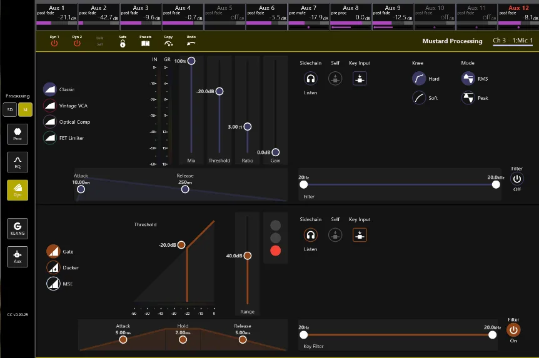The image size is (539, 358).
Task: Choose the Soft knee option
Action: [x=425, y=98]
